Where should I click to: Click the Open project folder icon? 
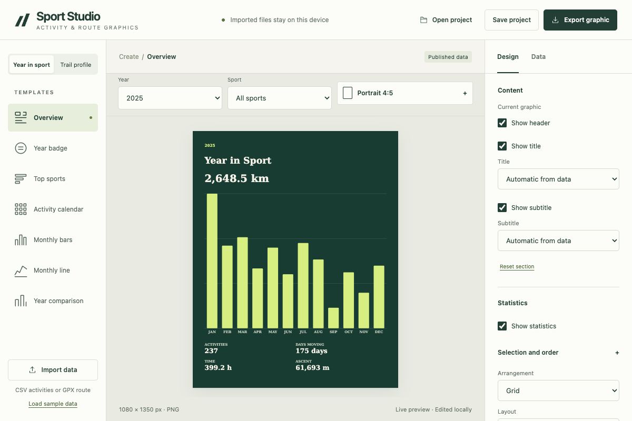(423, 20)
